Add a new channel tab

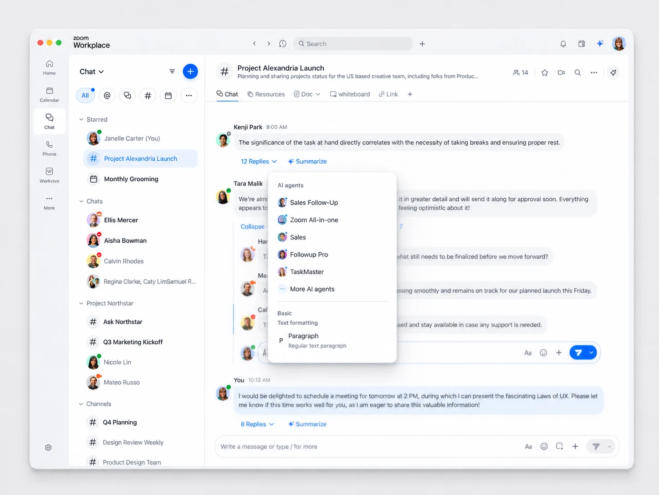tap(410, 94)
